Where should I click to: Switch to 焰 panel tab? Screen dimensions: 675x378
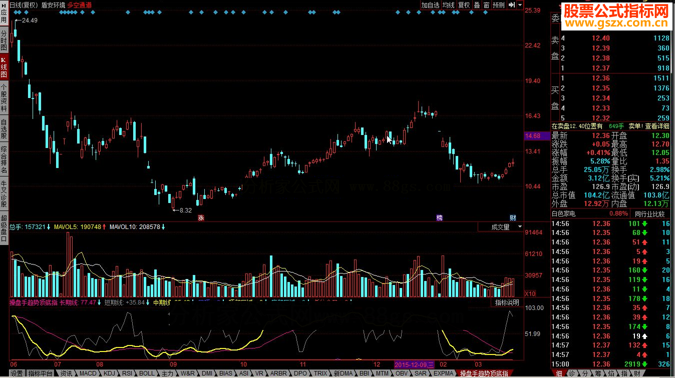611,373
